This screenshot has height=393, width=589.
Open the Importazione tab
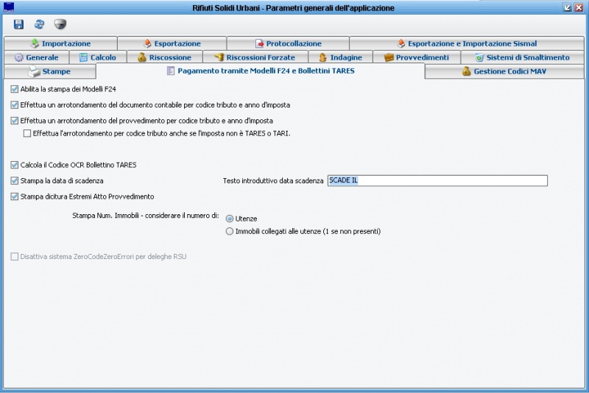60,43
